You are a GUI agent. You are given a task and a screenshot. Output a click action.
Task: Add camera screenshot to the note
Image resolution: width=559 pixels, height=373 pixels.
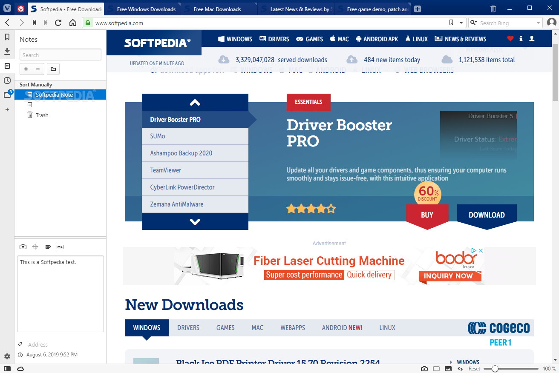[x=23, y=247]
